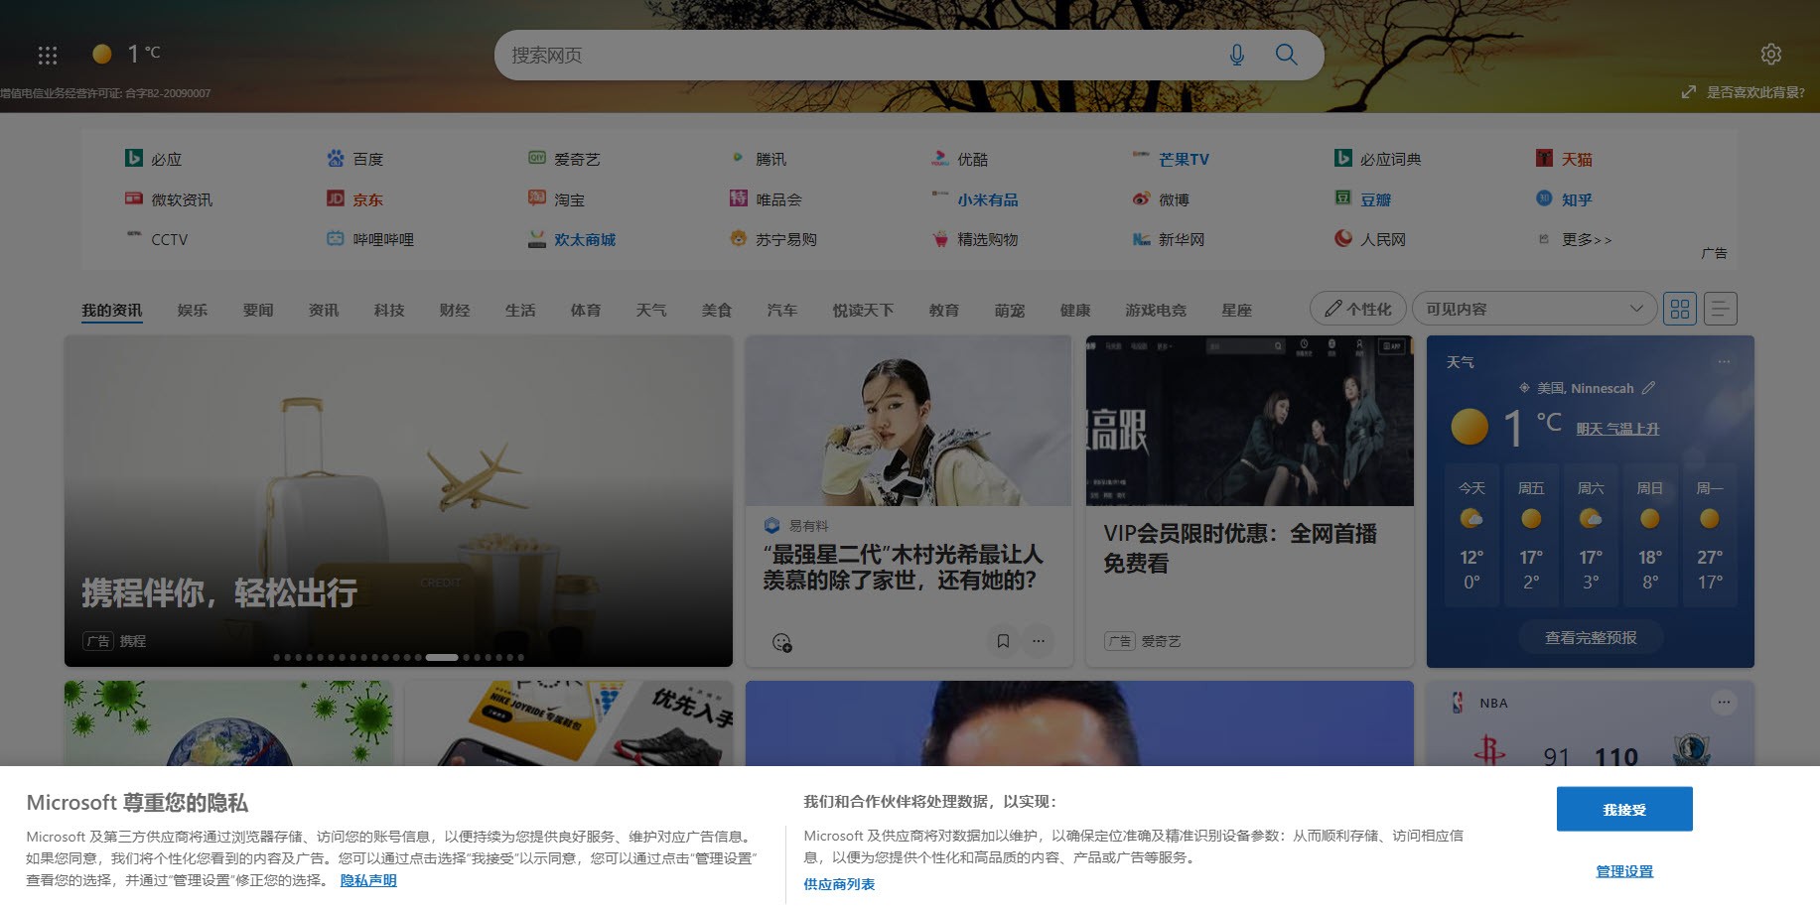Click the expand background arrow icon
This screenshot has height=911, width=1820.
click(1688, 91)
